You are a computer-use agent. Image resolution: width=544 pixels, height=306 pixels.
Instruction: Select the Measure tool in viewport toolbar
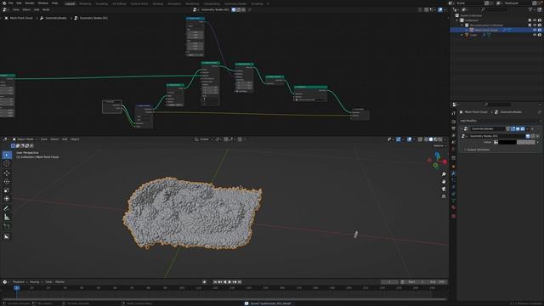pos(7,218)
